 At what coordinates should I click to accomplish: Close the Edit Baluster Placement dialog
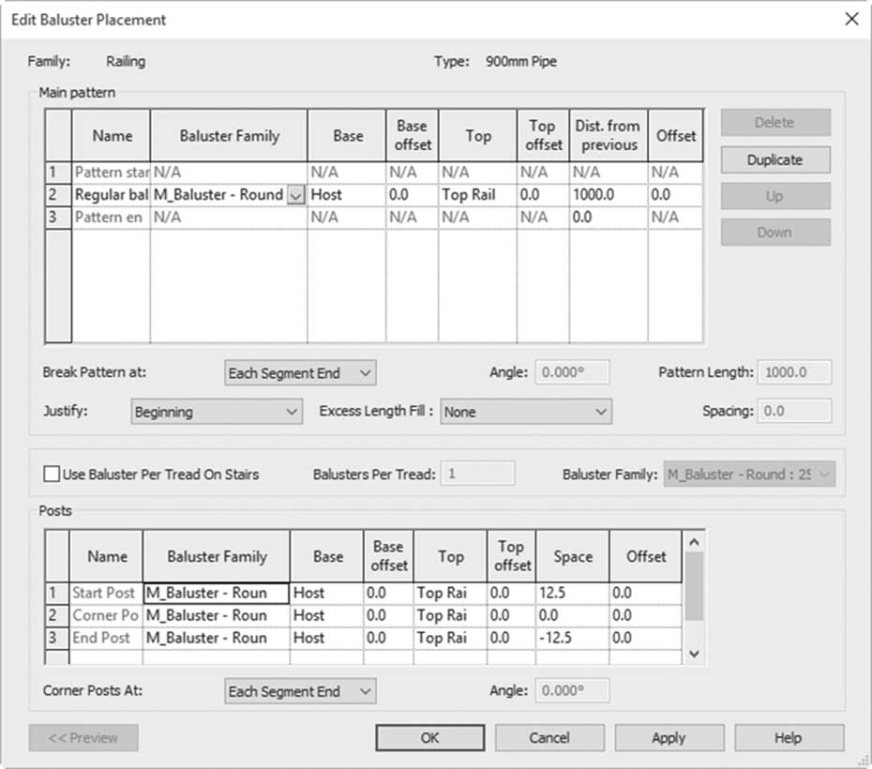[x=850, y=20]
